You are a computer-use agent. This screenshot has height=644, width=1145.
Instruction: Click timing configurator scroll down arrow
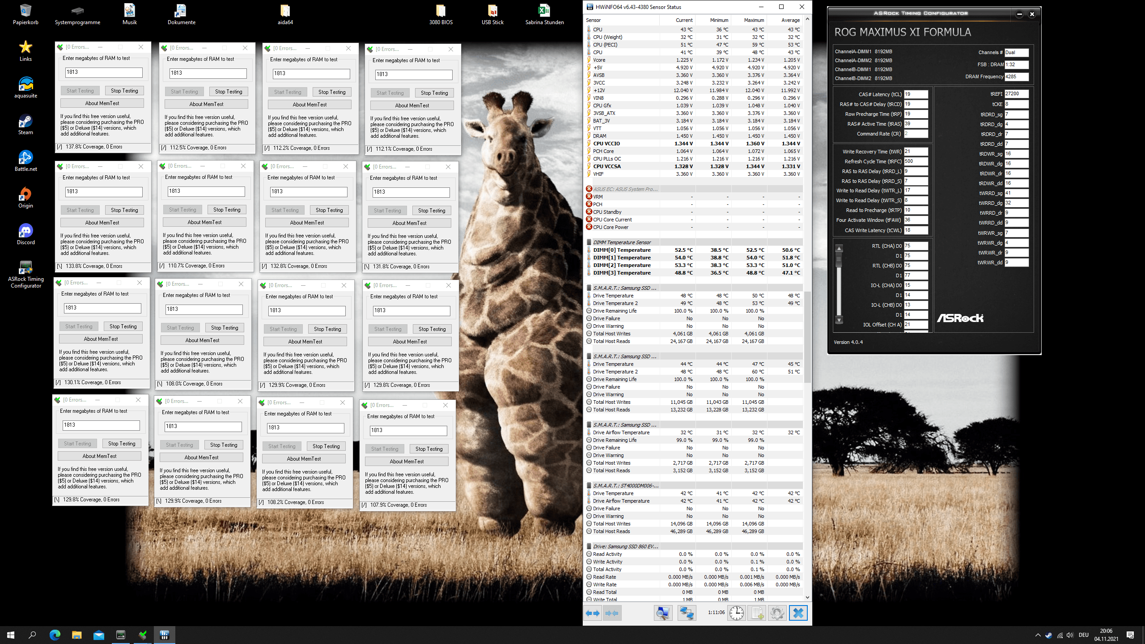tap(839, 320)
